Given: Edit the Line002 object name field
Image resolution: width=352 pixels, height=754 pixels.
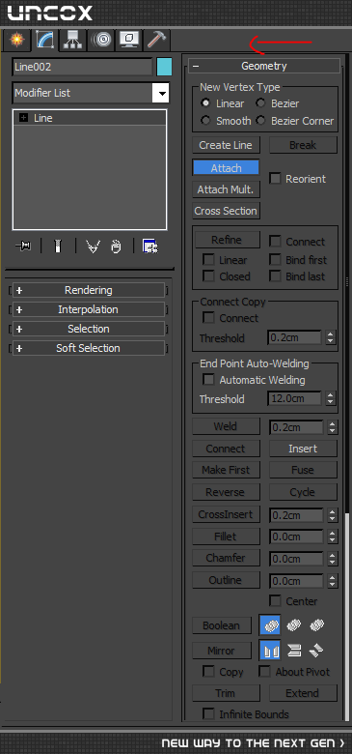Looking at the screenshot, I should coord(83,67).
